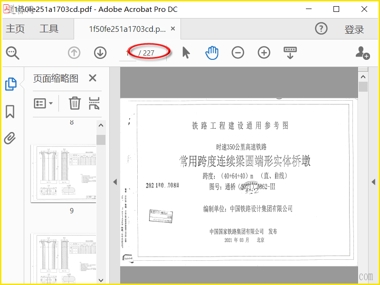Click the document vertical scrollbar thumb
380x285 pixels.
363,87
